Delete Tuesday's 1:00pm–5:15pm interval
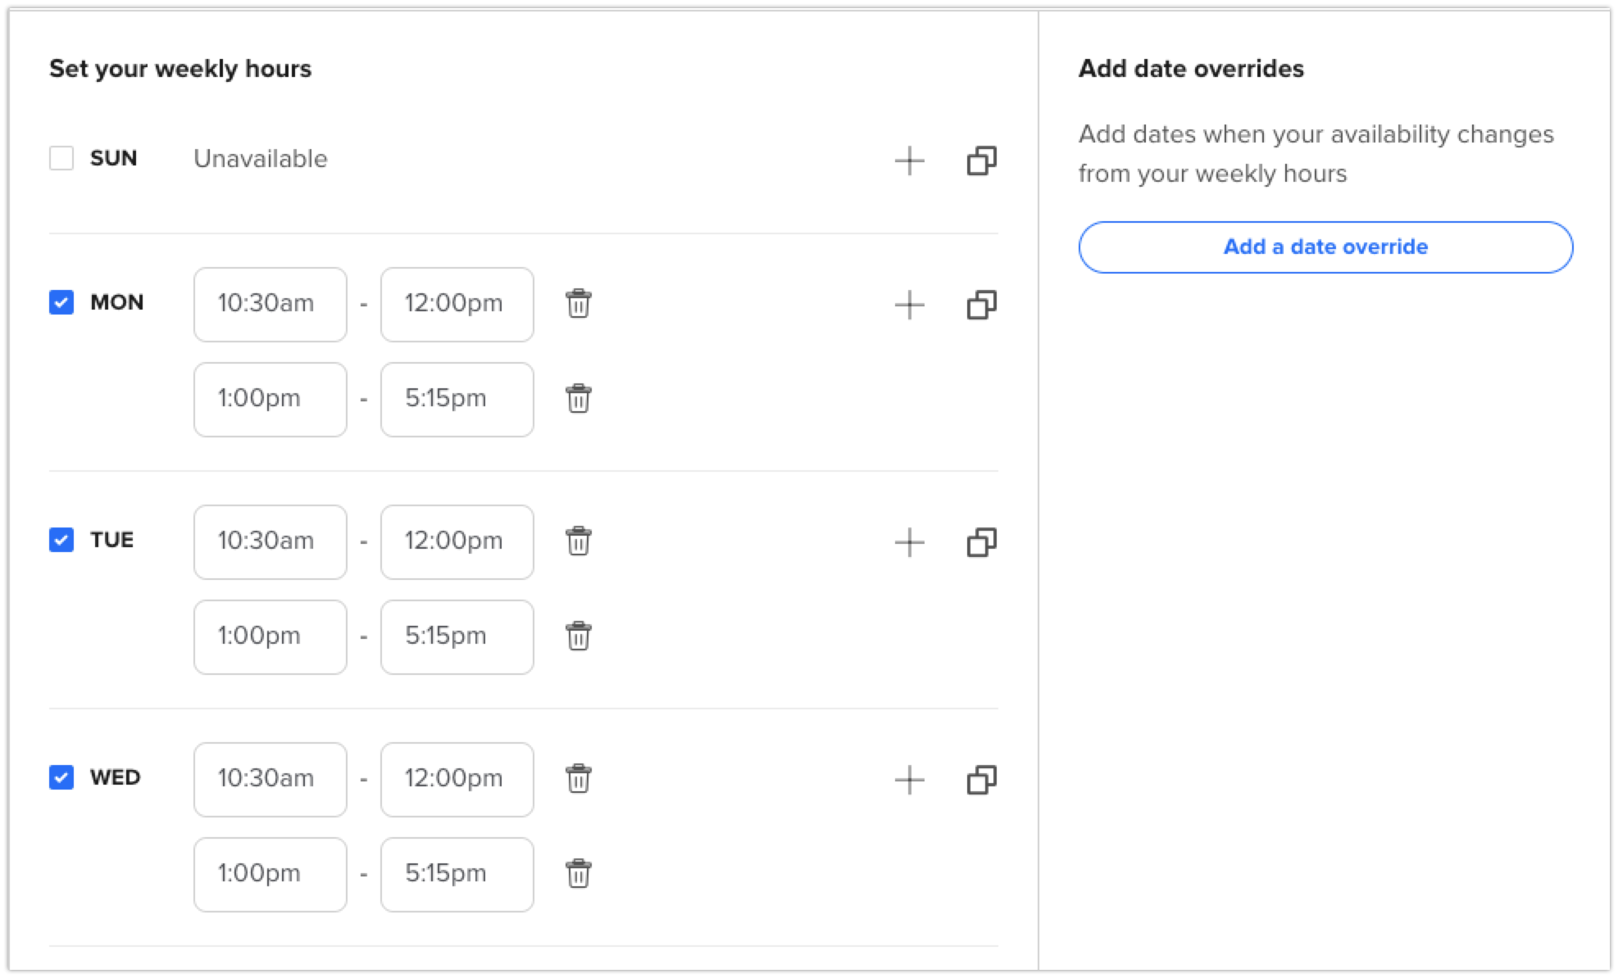This screenshot has height=978, width=1618. click(578, 636)
